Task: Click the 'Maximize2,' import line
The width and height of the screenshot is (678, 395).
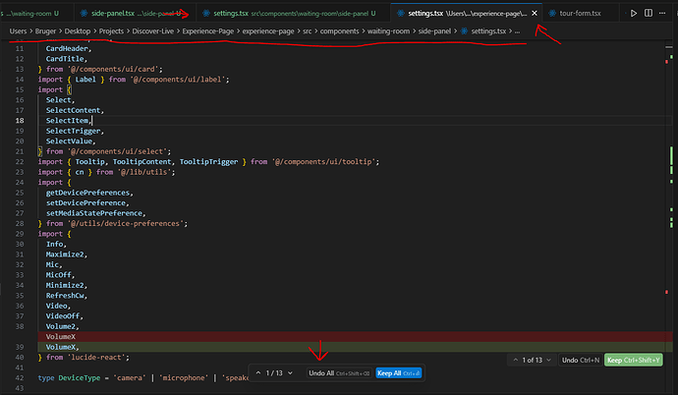Action: [67, 254]
